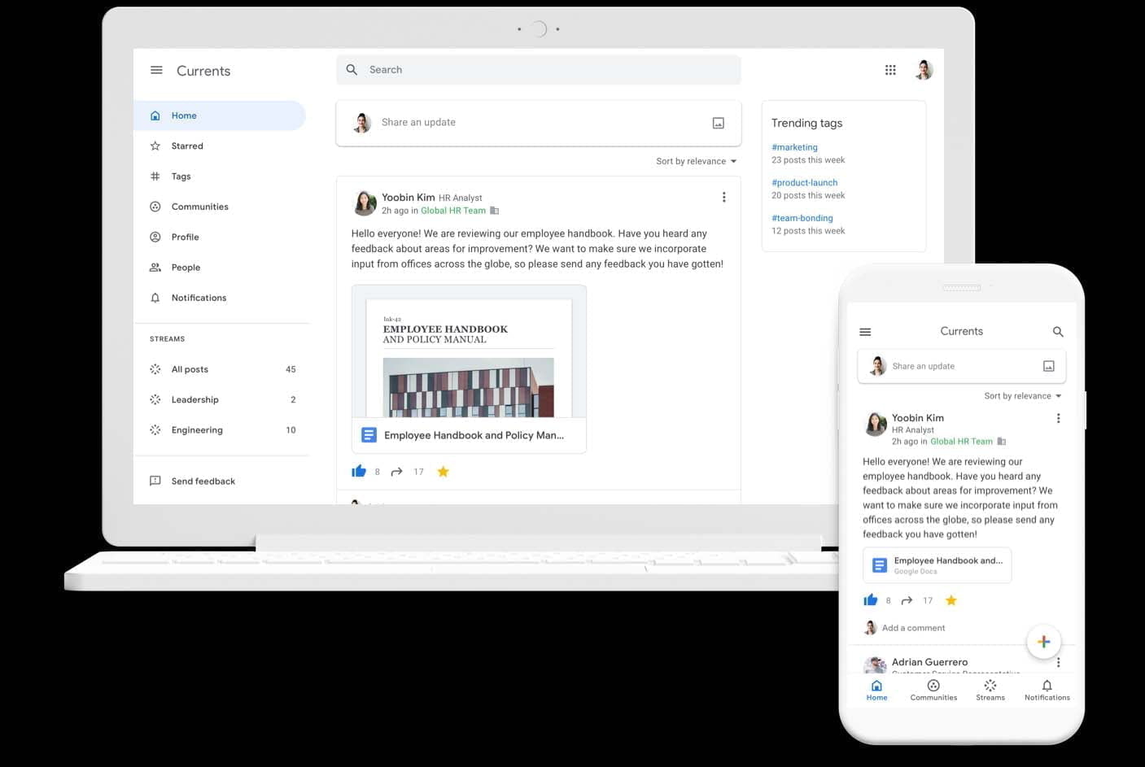The height and width of the screenshot is (767, 1145).
Task: Go to Home in the laptop sidebar
Action: (x=220, y=115)
